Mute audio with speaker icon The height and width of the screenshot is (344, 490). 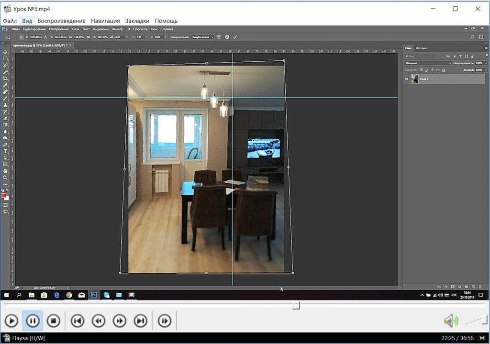[x=451, y=321]
